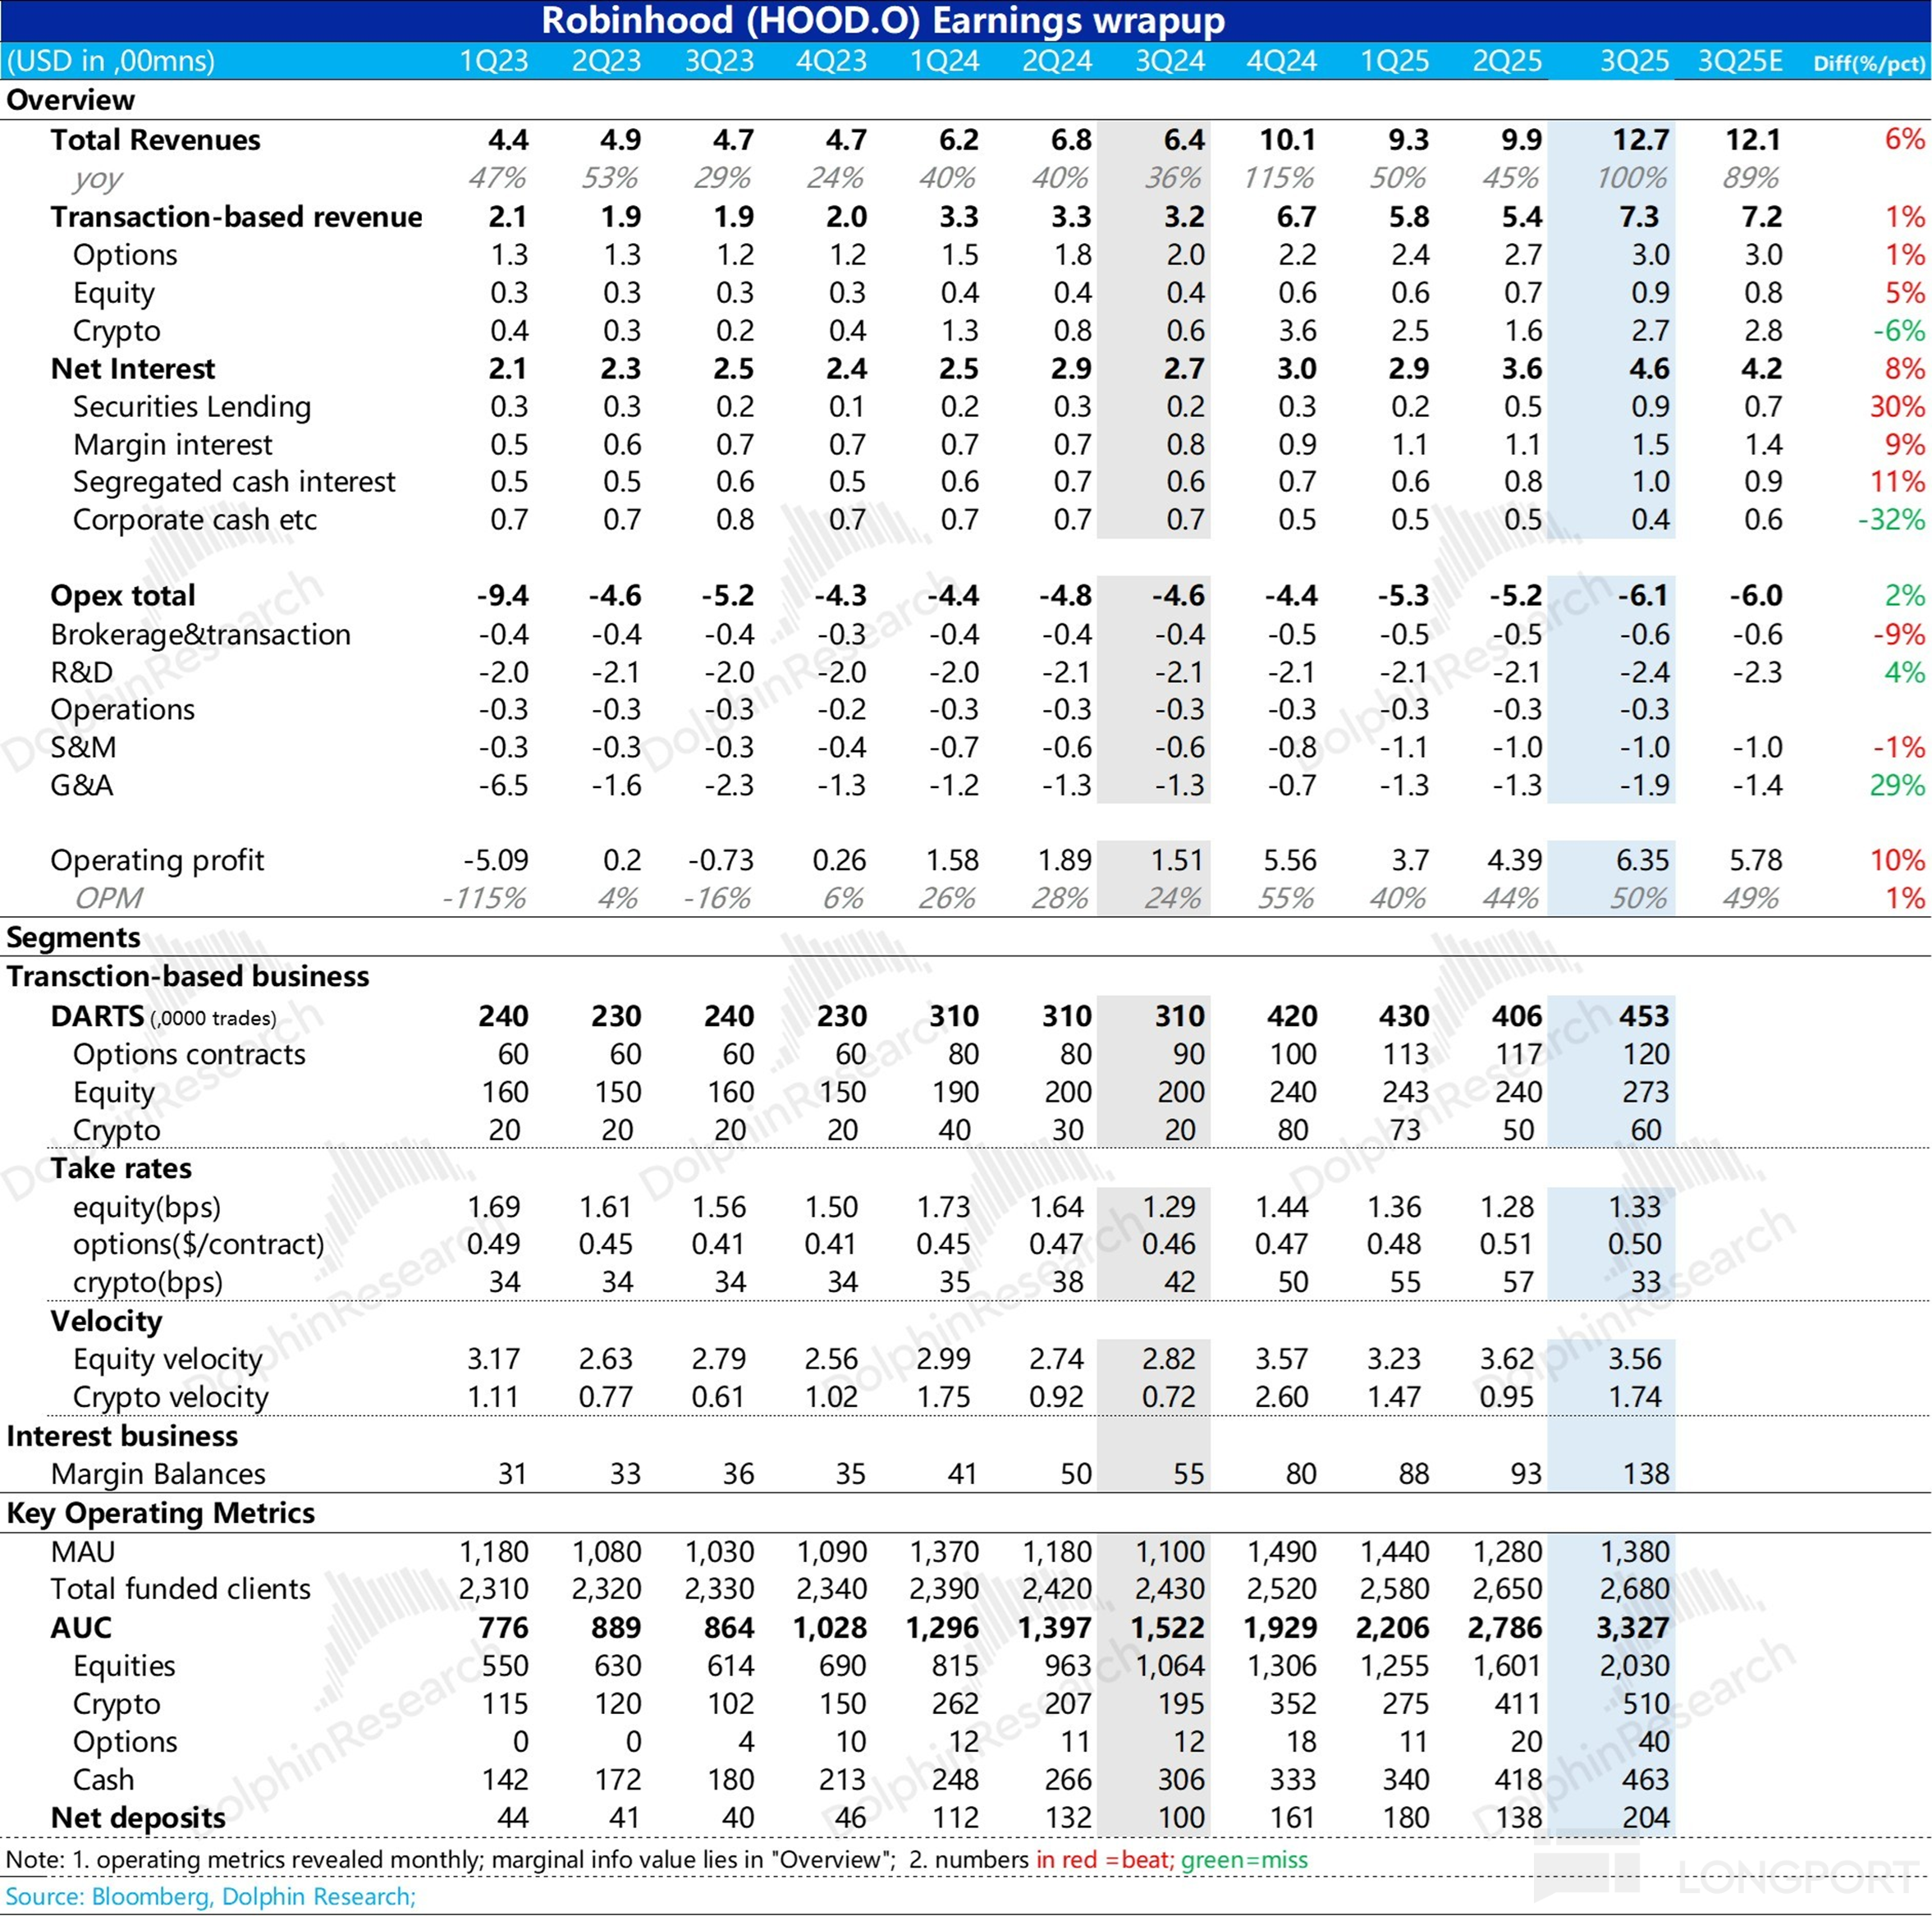This screenshot has width=1932, height=1916.
Task: Click the Key Operating Metrics heading
Action: click(160, 1513)
